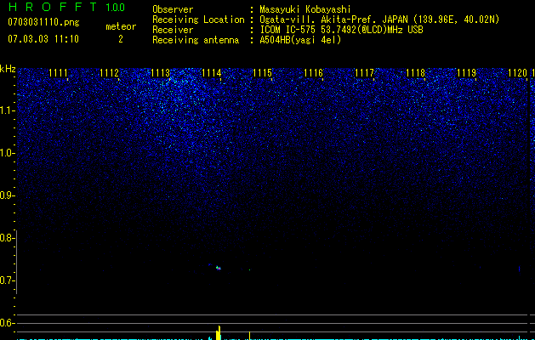Click the meteor count value 2

point(121,39)
